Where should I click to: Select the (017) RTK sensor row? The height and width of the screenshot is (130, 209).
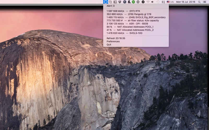coord(136,11)
